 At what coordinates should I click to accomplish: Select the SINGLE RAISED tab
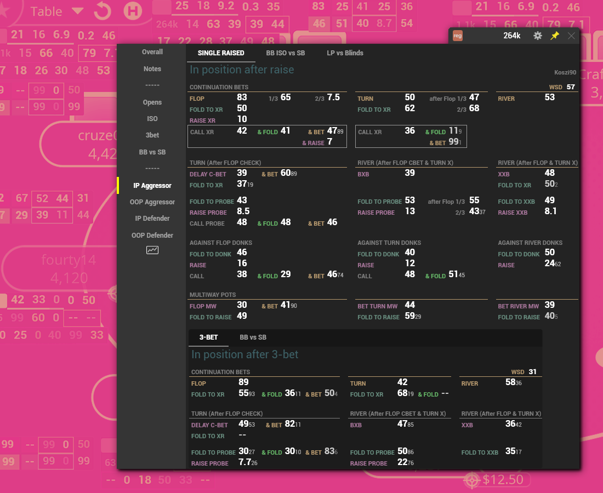221,53
